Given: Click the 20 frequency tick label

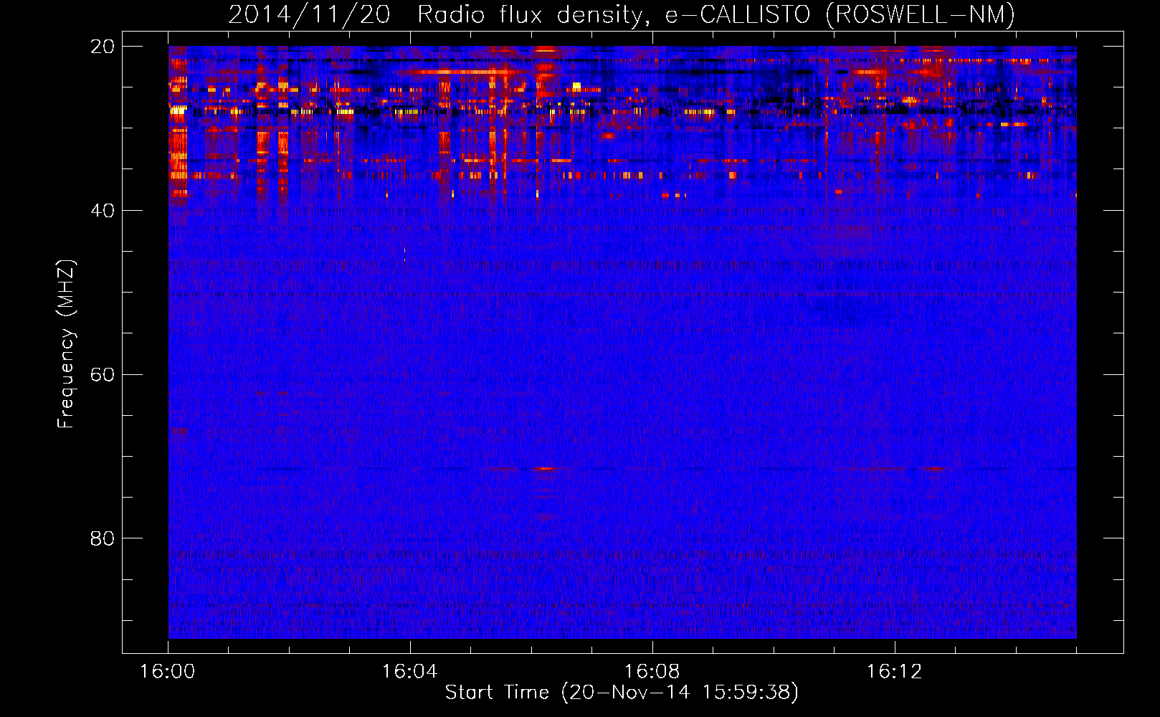Looking at the screenshot, I should tap(103, 47).
